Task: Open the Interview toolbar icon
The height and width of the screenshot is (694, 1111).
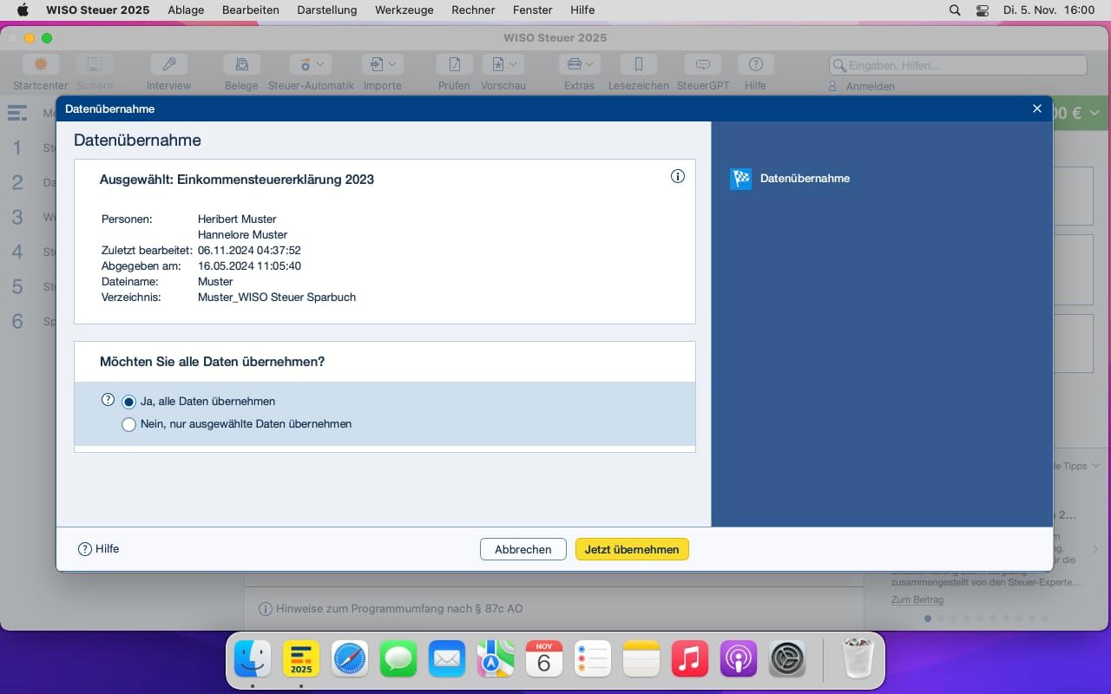Action: pos(169,65)
